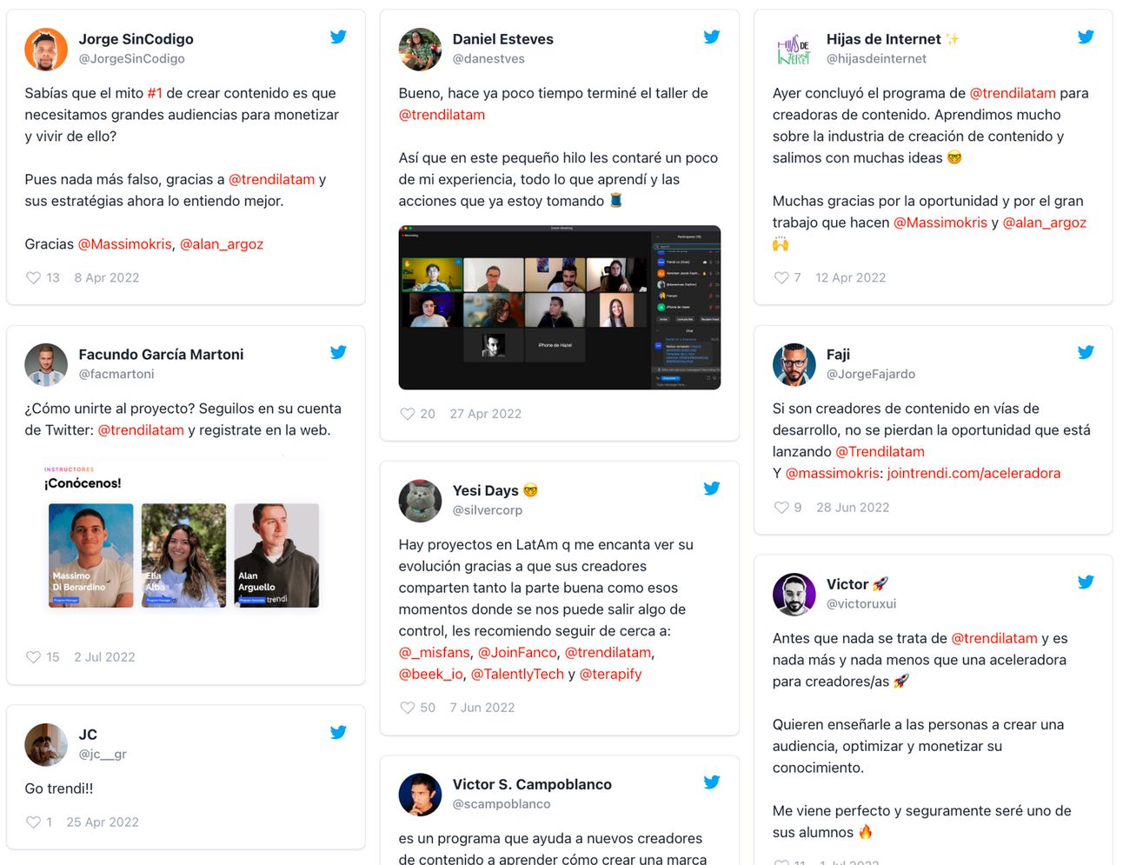Click heart icon on JC's Go trendi tweet
Image resolution: width=1123 pixels, height=865 pixels.
(33, 822)
